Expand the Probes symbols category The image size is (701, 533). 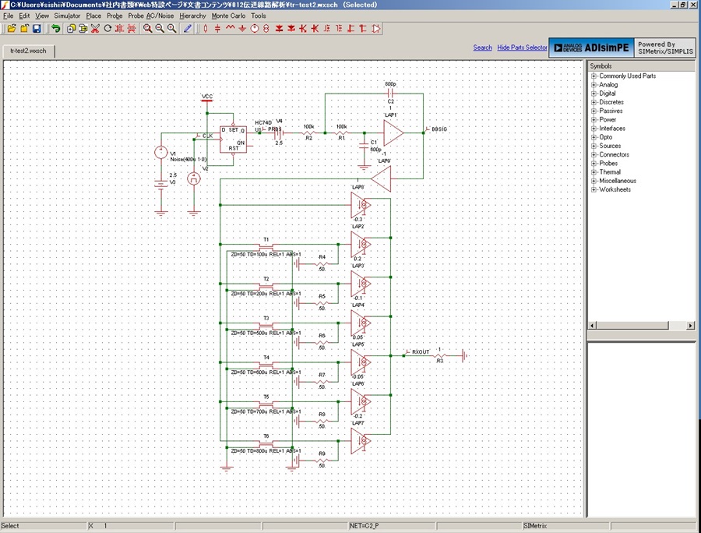point(594,163)
